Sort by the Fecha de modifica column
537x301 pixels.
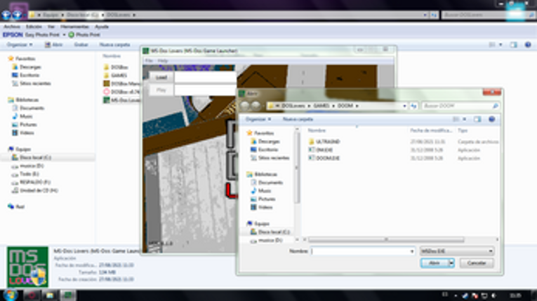pyautogui.click(x=431, y=130)
